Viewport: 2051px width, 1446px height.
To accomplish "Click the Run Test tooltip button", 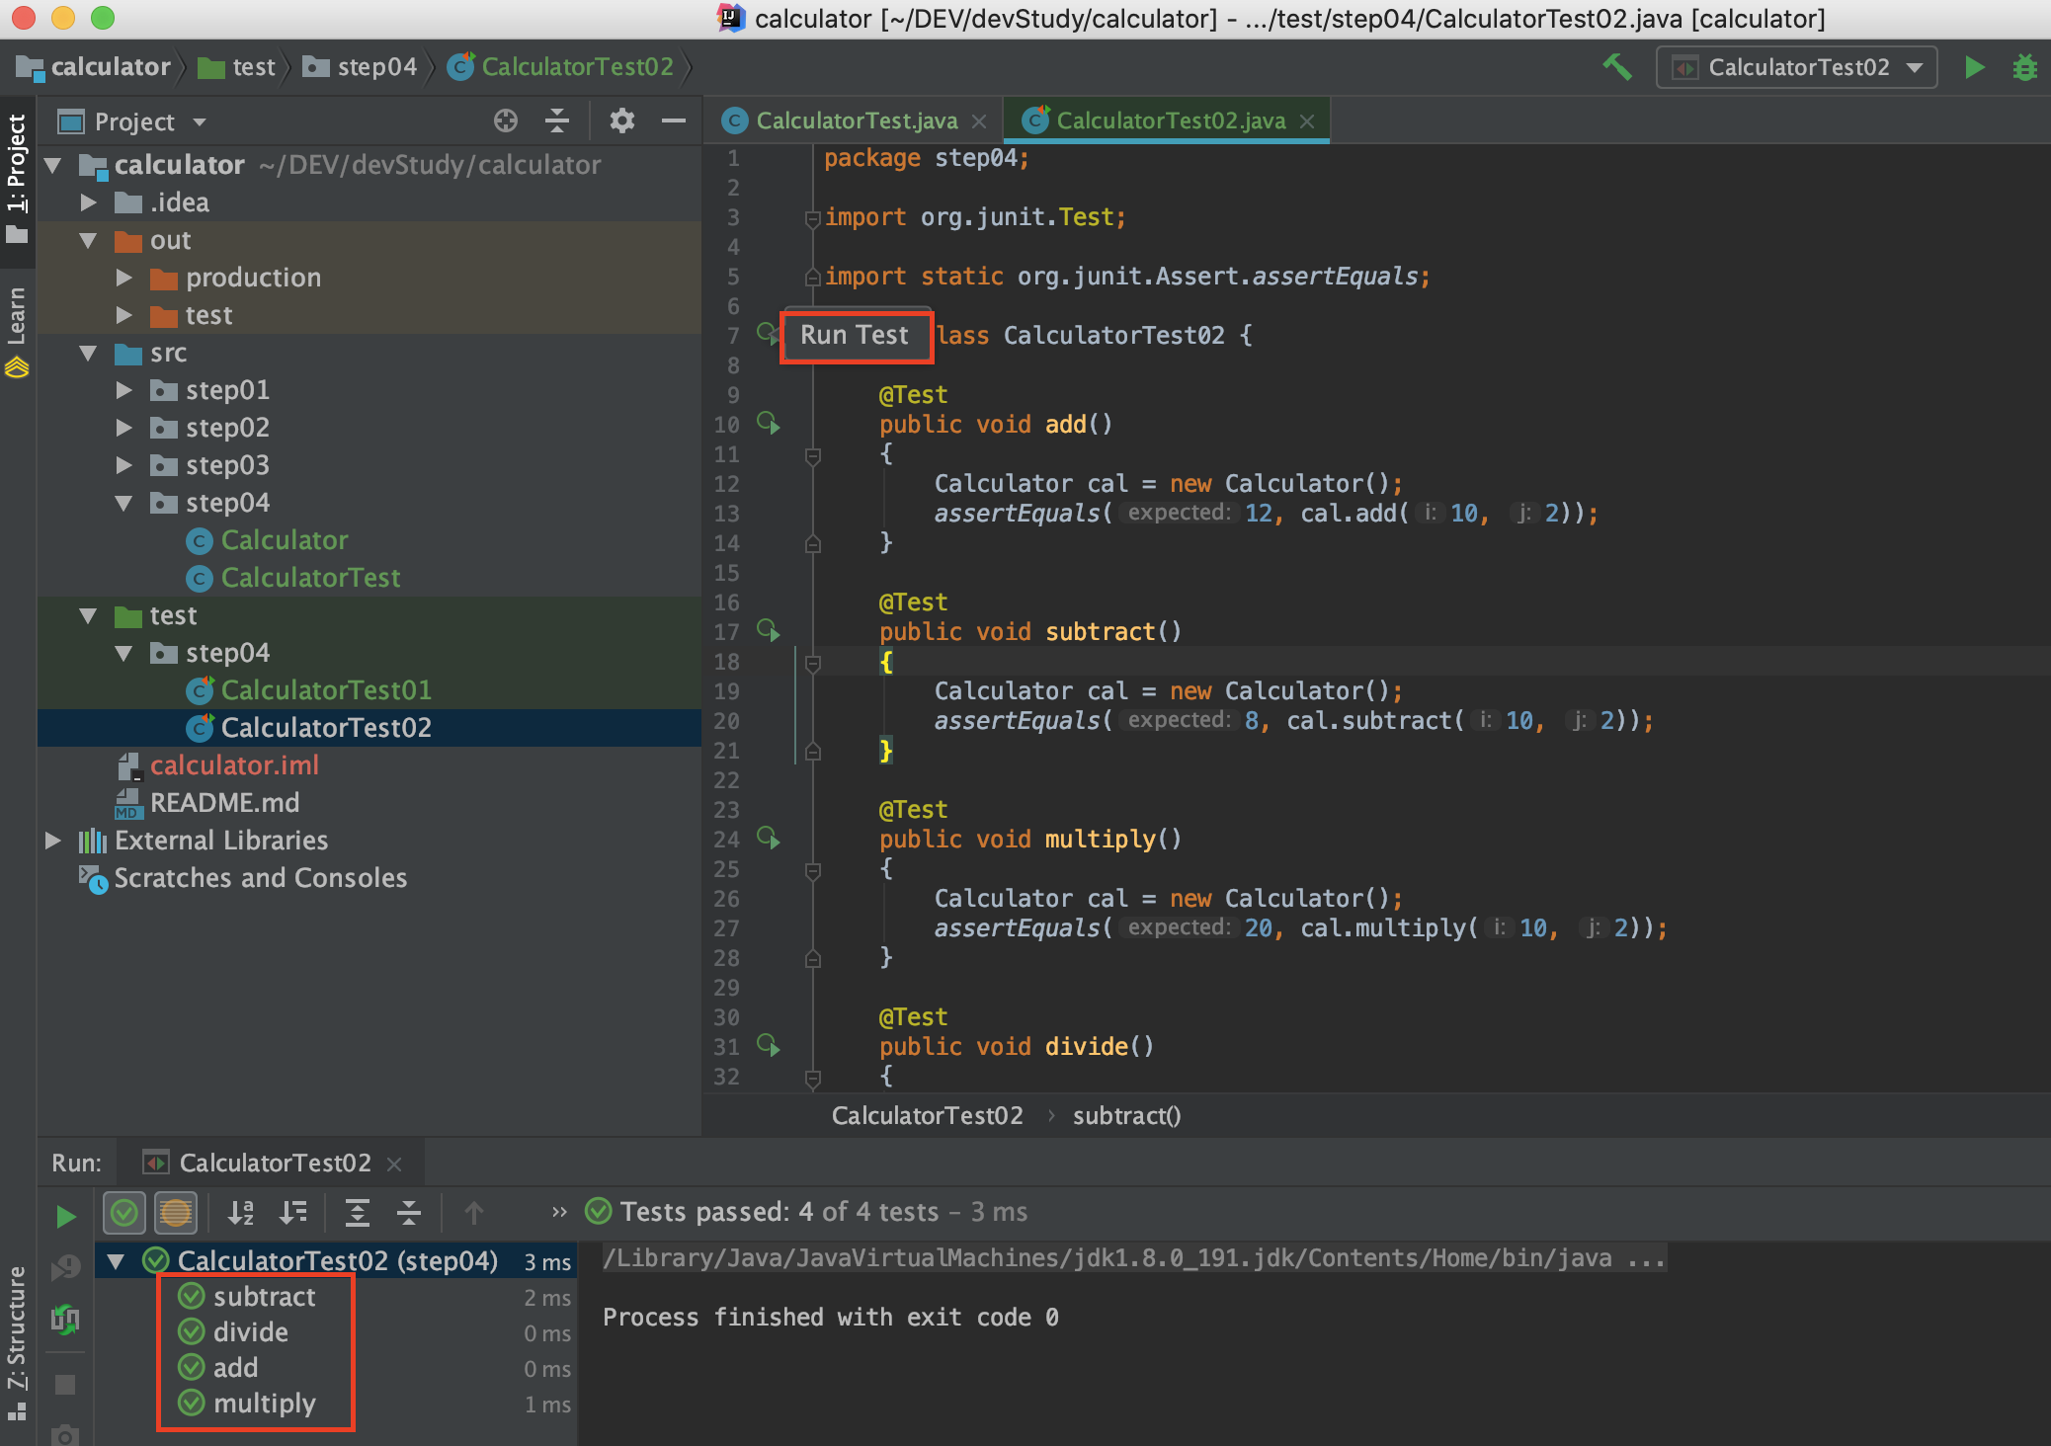I will 856,336.
